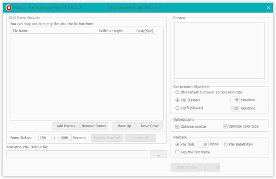276x179 pixels.
Task: Click the frame delay denominator field showing 1000
Action: click(x=65, y=138)
